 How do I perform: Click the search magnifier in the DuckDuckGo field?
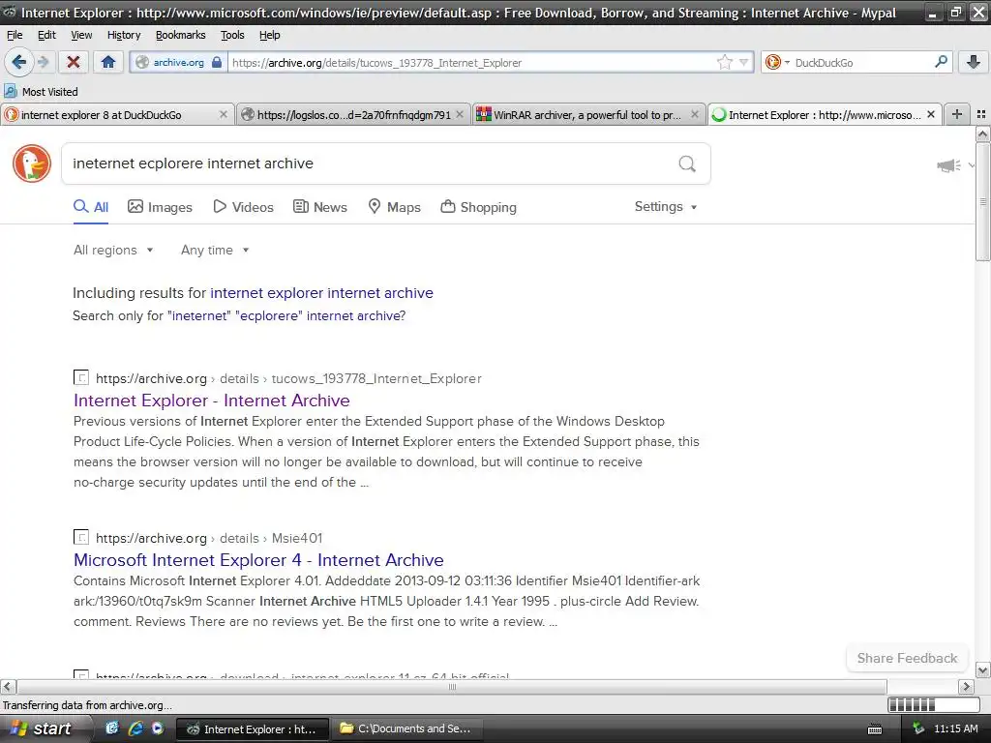click(x=687, y=164)
